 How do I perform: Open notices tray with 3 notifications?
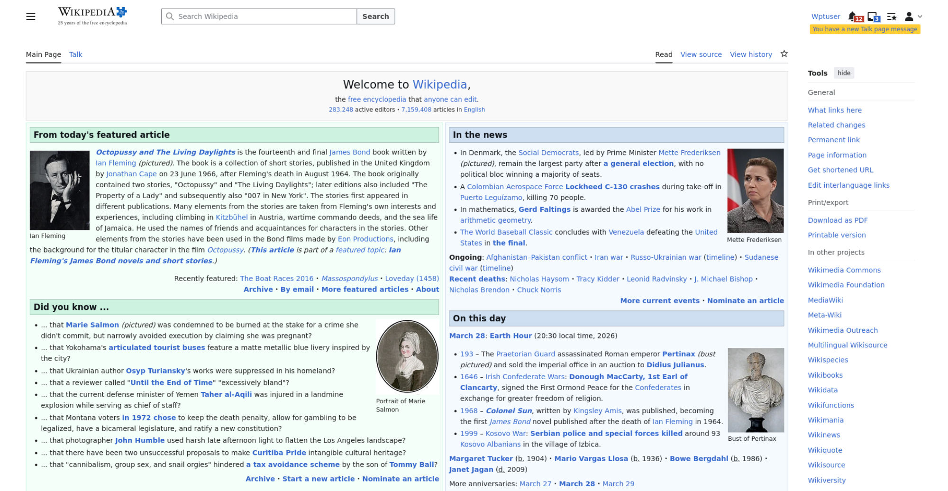[x=873, y=17]
